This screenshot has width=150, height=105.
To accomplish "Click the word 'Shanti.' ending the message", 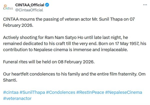I will click(10, 80).
